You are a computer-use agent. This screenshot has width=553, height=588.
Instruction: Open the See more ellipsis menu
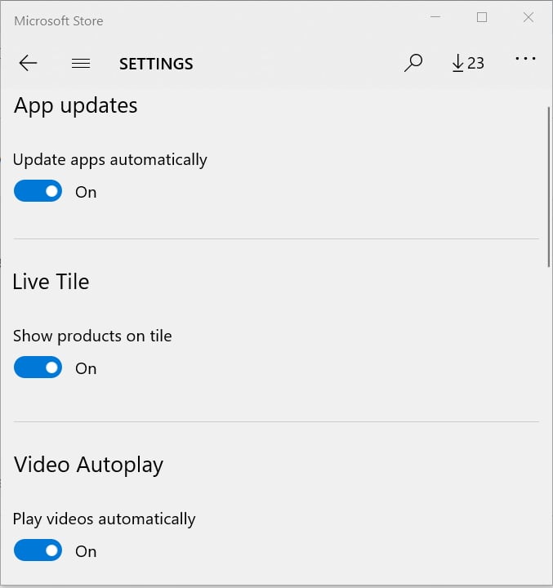coord(525,59)
